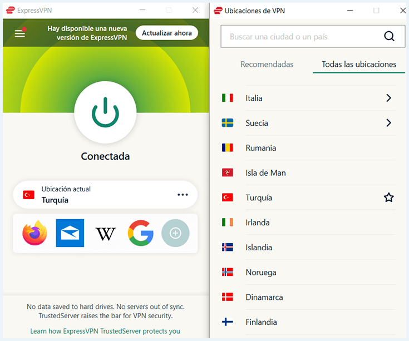Select Dinamarca in the locations list

tap(308, 297)
